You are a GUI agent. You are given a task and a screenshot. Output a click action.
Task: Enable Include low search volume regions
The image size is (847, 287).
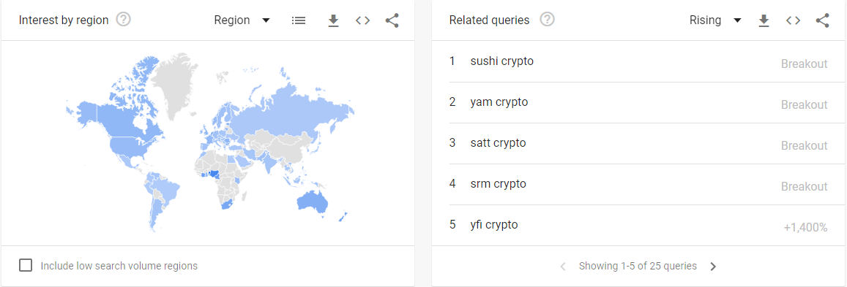coord(26,266)
